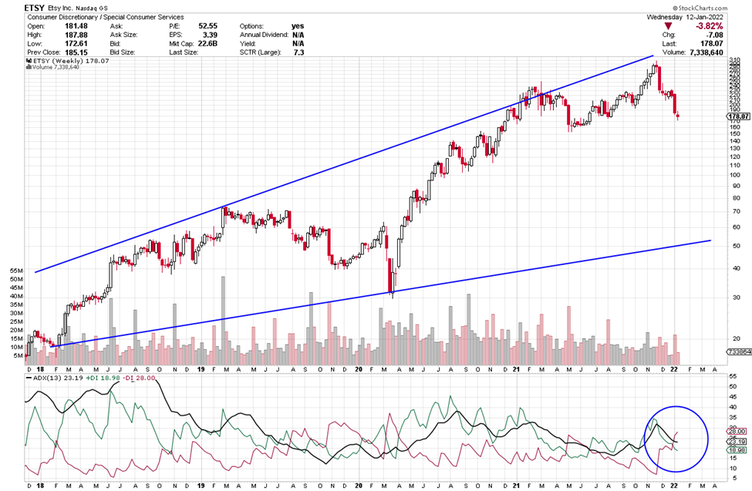
Task: Click the Wednesday 12-Jan-2022 date
Action: (684, 17)
